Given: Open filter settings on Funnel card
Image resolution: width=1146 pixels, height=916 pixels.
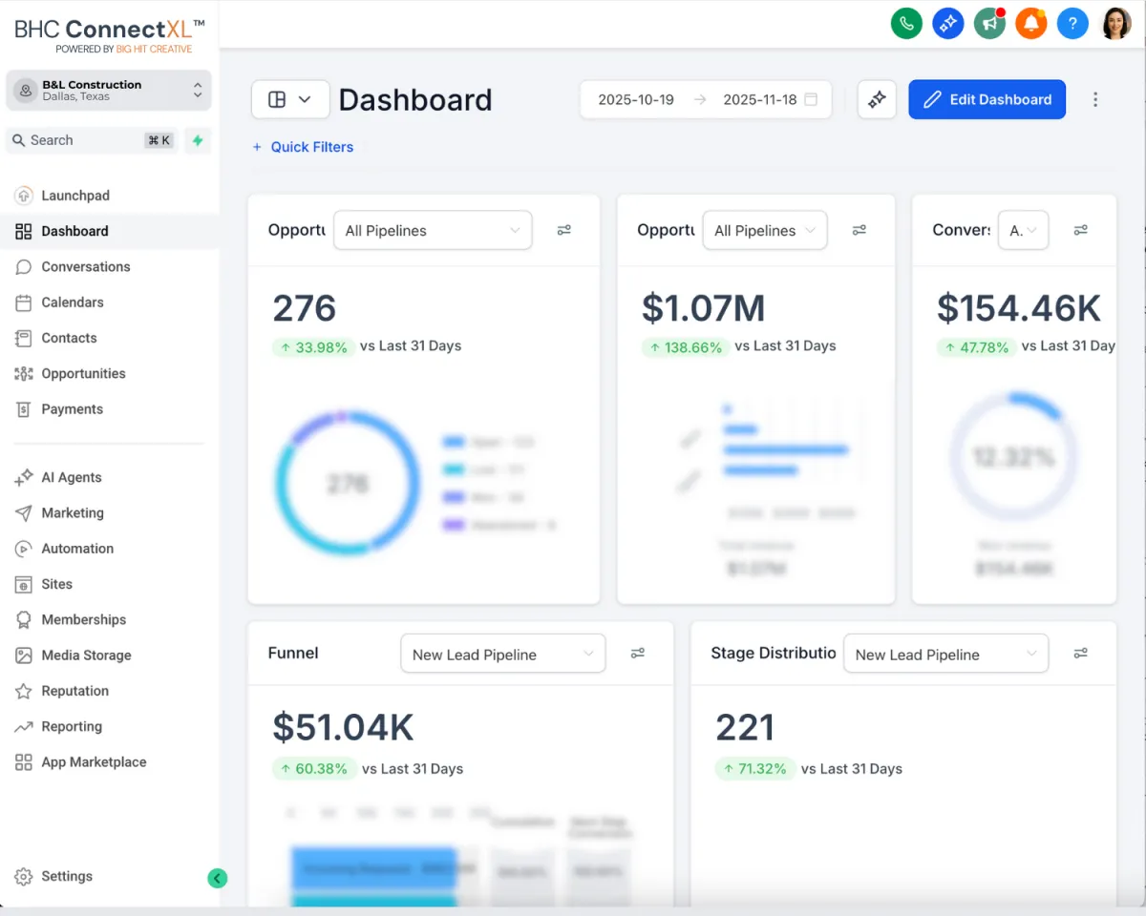Looking at the screenshot, I should coord(638,654).
